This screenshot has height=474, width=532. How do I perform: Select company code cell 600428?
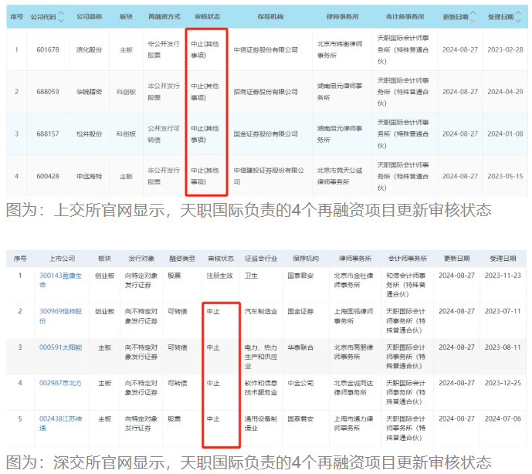(x=48, y=176)
